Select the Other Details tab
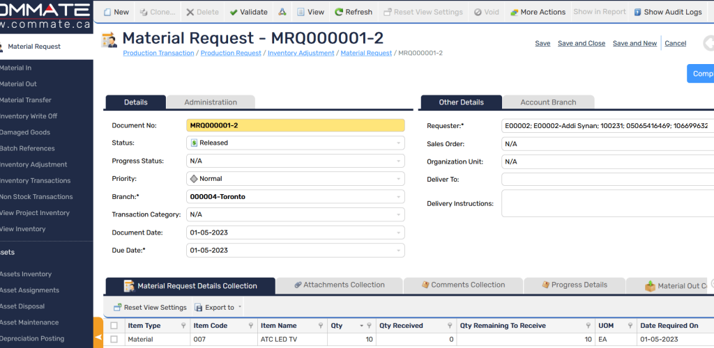714x348 pixels. coord(462,102)
